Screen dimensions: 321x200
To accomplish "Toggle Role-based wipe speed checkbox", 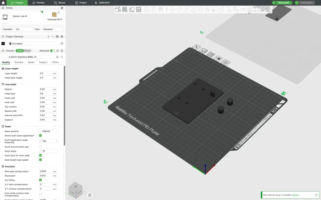I will 40,160.
